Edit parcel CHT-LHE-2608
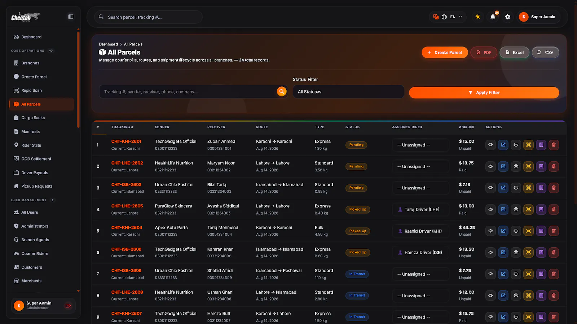The width and height of the screenshot is (577, 324). click(x=503, y=296)
